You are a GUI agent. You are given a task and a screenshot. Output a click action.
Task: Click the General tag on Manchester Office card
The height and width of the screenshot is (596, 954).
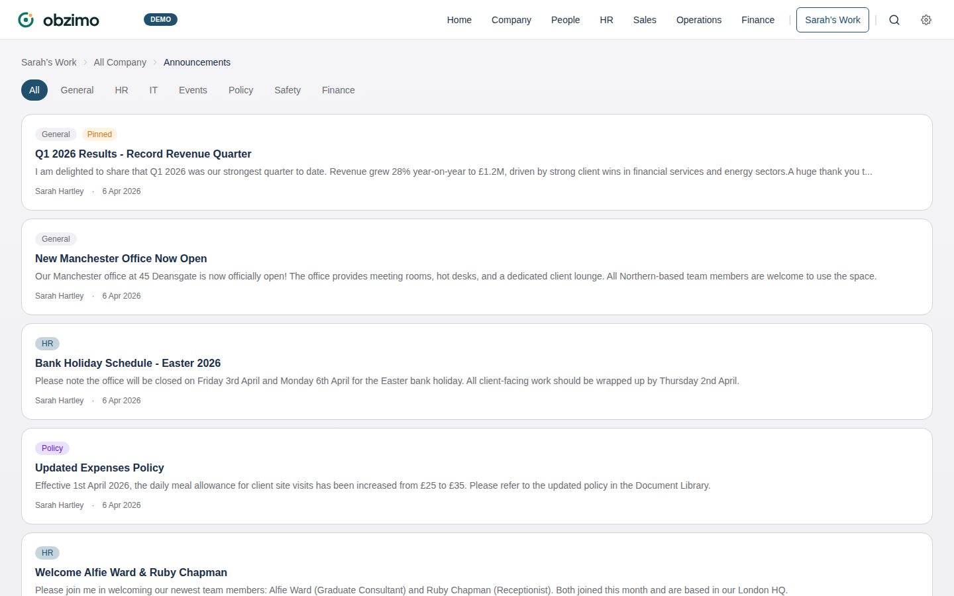56,239
